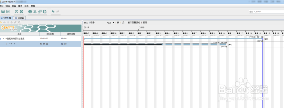The height and width of the screenshot is (108, 284).
Task: Switch to the Gantt图 tab
Action: [x=7, y=18]
